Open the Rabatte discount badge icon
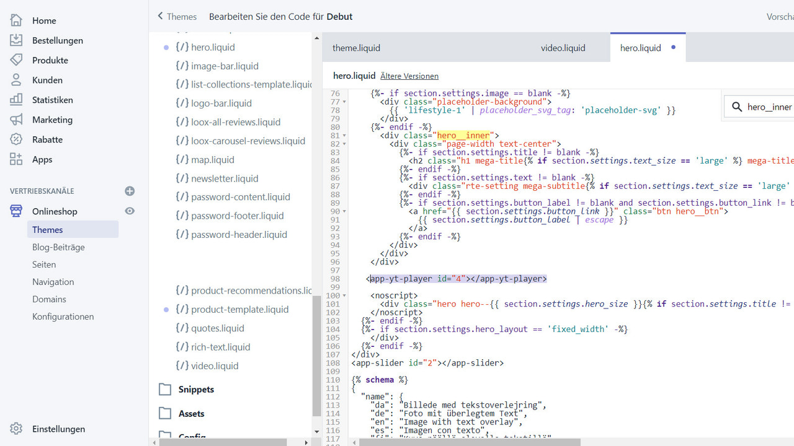 coord(16,139)
